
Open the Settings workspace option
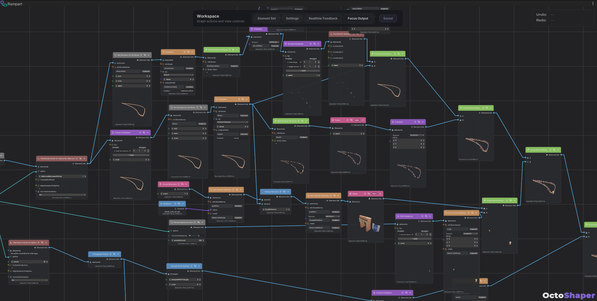pyautogui.click(x=292, y=18)
